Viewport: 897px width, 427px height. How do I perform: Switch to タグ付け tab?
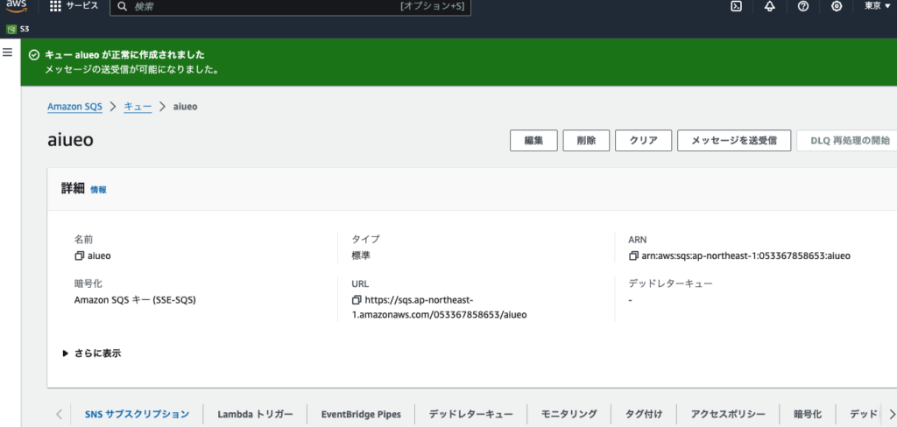pos(644,415)
